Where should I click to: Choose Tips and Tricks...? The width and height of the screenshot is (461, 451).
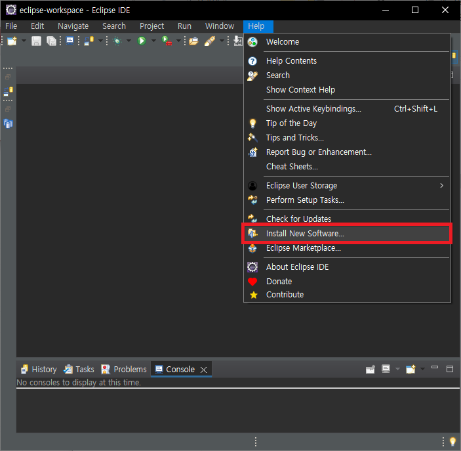pyautogui.click(x=347, y=138)
